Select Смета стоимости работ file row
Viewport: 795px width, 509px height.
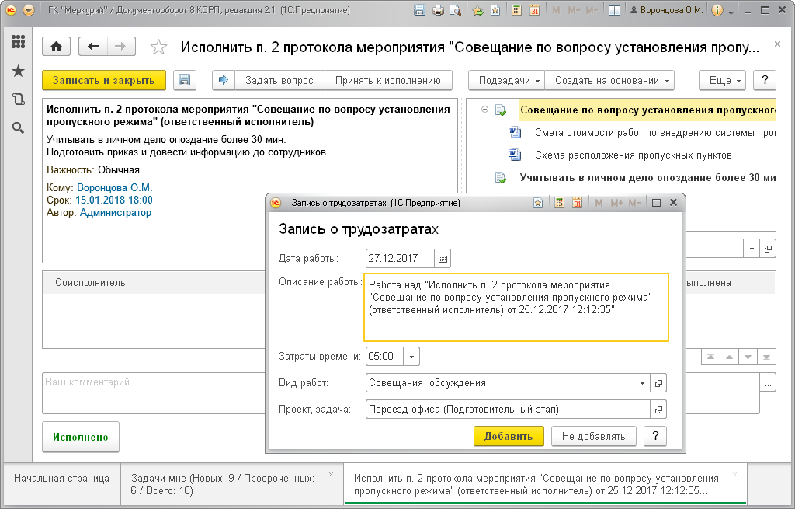654,133
